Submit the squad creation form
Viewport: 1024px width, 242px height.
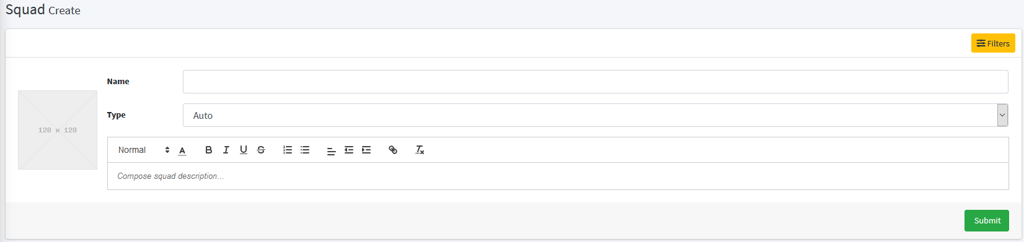[987, 220]
